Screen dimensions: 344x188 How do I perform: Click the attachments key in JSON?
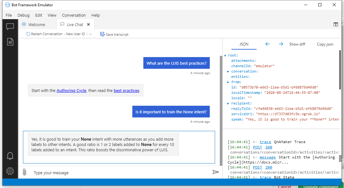pos(243,61)
